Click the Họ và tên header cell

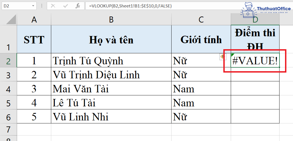click(x=111, y=40)
